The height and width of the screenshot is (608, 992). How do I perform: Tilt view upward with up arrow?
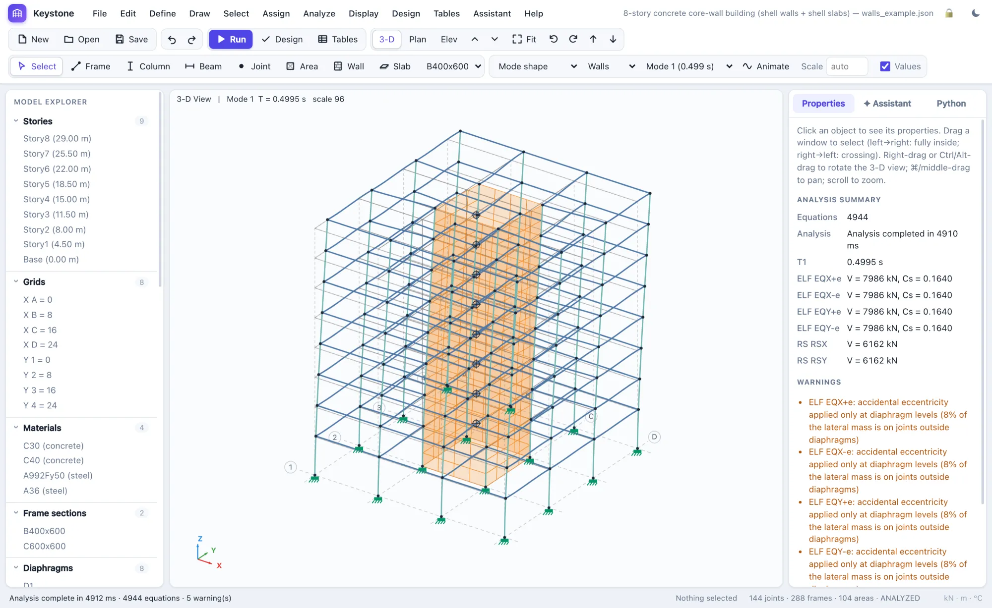coord(593,39)
